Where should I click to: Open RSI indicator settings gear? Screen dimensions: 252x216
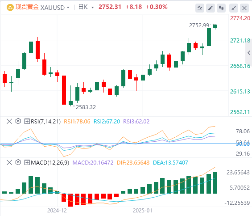point(18,121)
